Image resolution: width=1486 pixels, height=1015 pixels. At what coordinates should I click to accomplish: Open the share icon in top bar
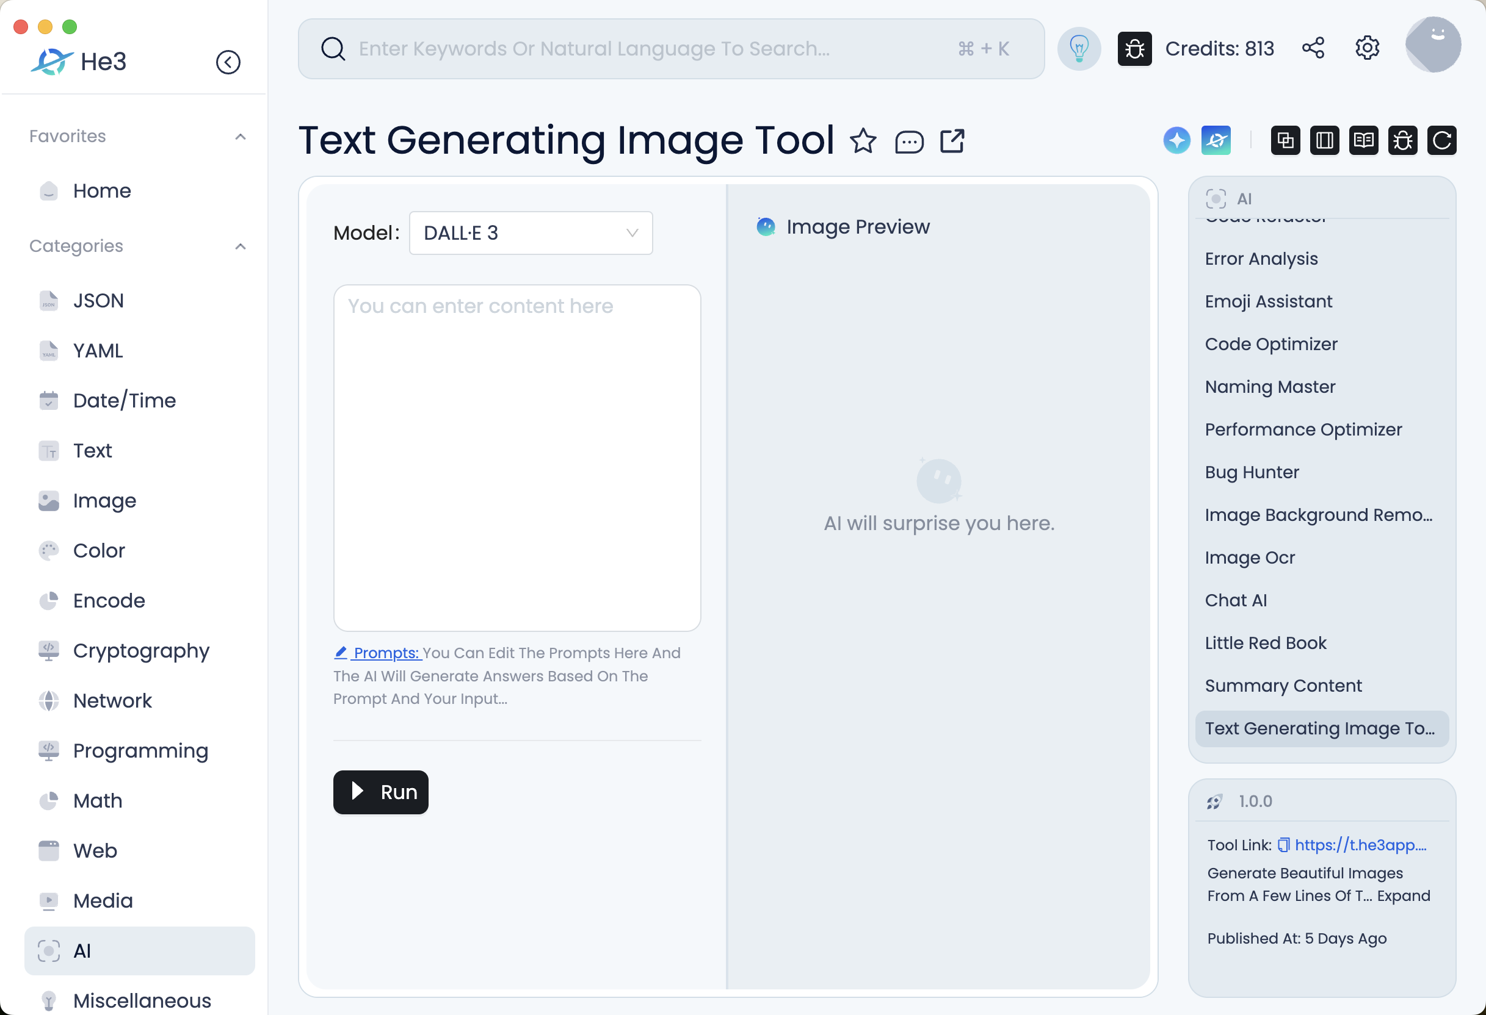(1313, 49)
